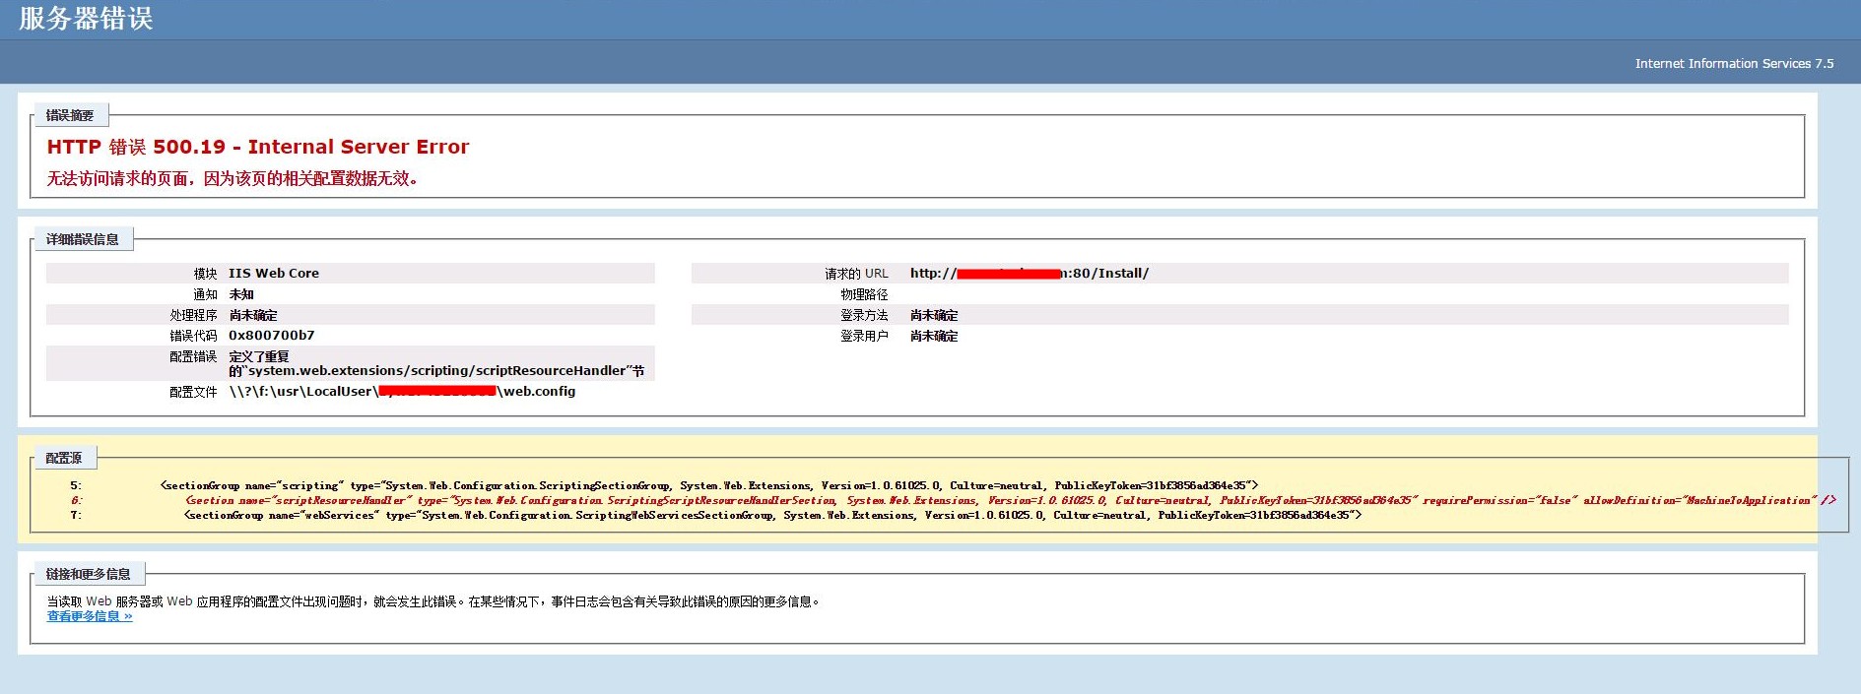Click the HTTP 错误 500.19 heading
The width and height of the screenshot is (1861, 694).
258,147
